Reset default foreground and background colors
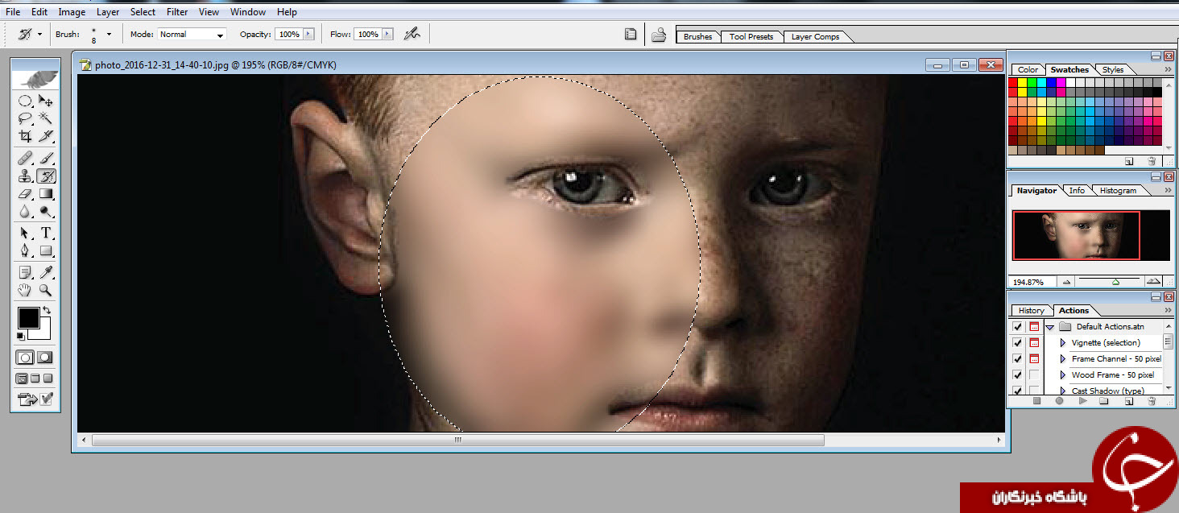1179x513 pixels. pos(21,336)
